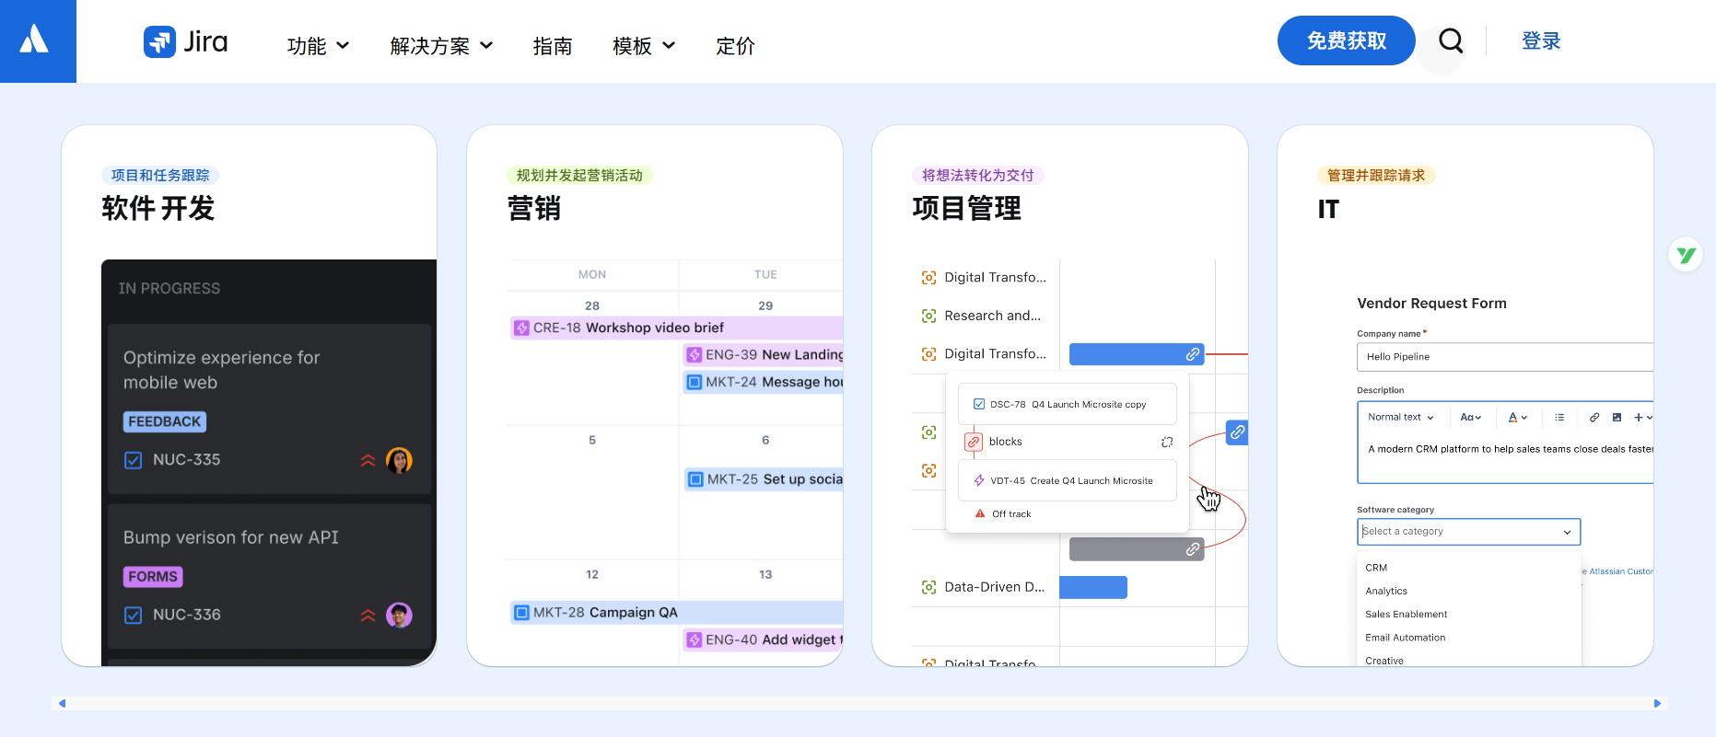Open the Jira home logo
The height and width of the screenshot is (737, 1716).
tap(185, 41)
